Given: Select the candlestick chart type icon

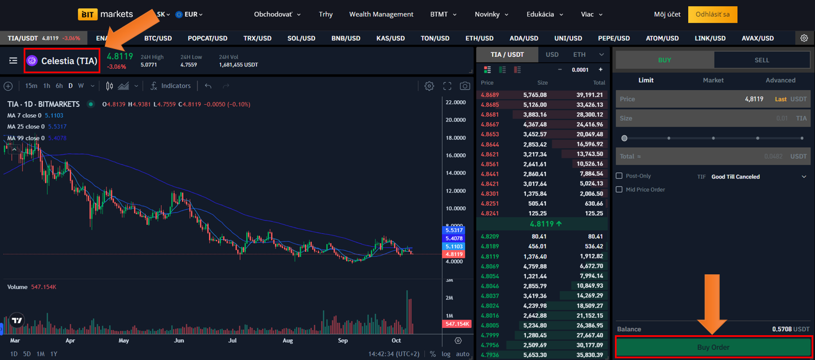Looking at the screenshot, I should point(109,86).
